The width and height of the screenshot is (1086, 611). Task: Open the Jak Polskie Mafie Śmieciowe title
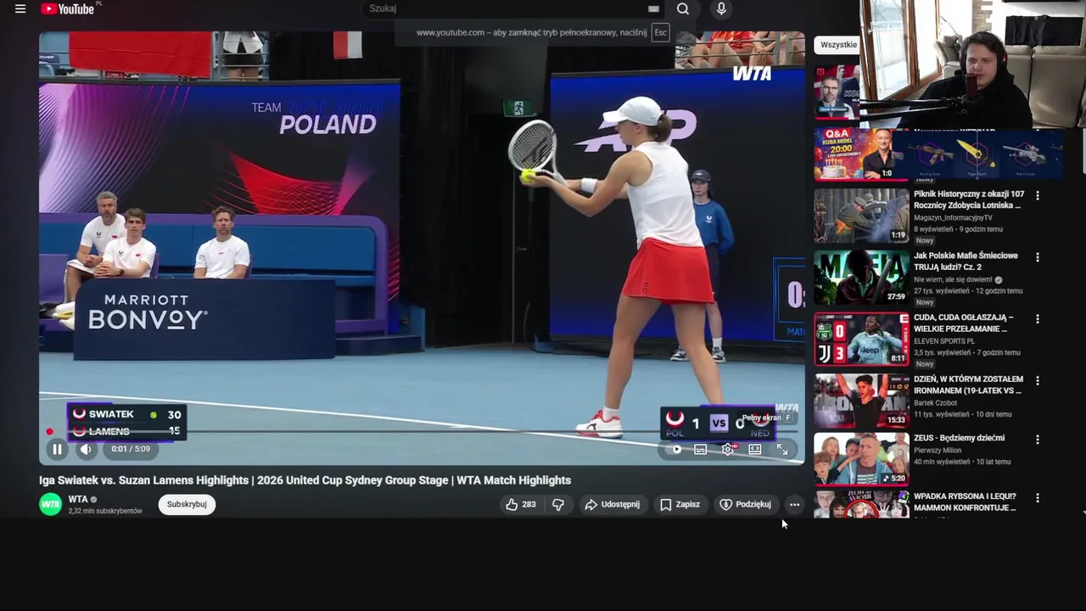pos(966,261)
